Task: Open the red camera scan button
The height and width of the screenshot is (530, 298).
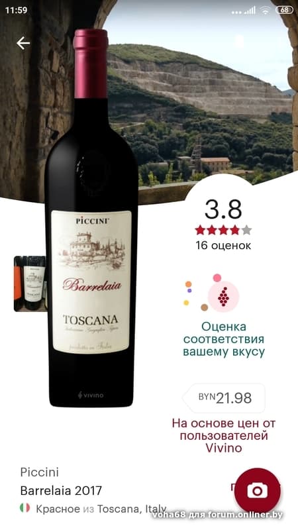Action: pos(258,491)
